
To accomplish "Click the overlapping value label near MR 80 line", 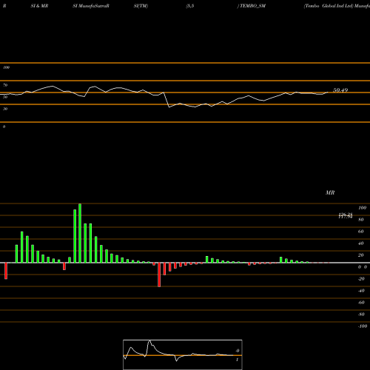I will (346, 216).
